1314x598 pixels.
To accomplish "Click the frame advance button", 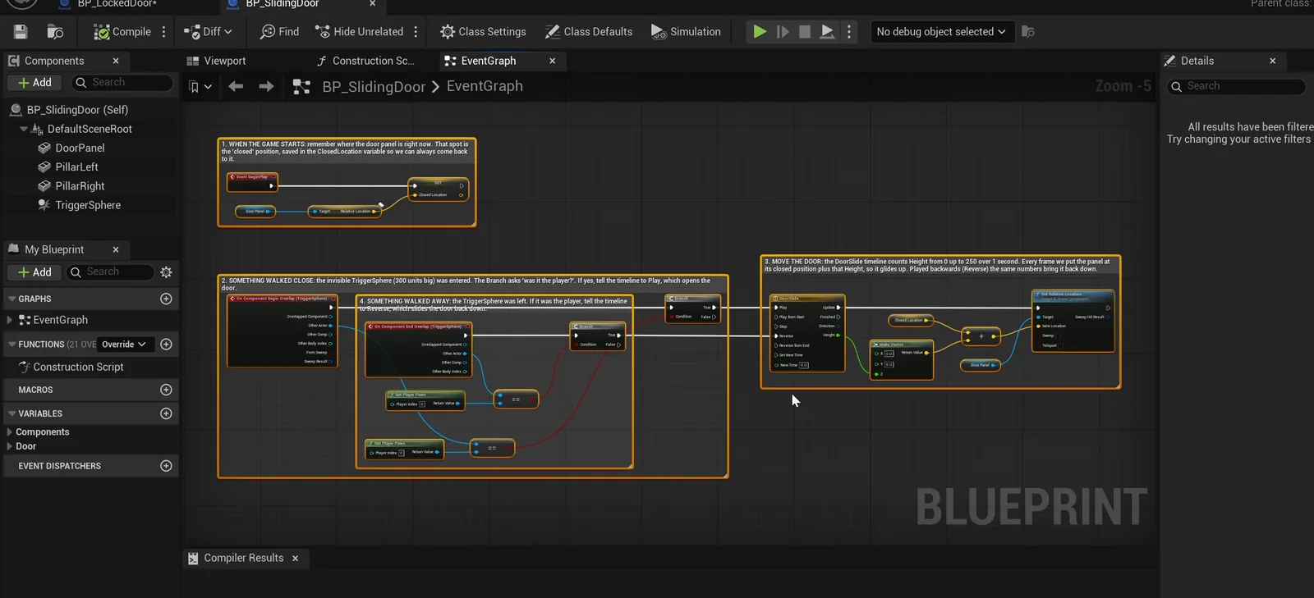I will tap(783, 32).
